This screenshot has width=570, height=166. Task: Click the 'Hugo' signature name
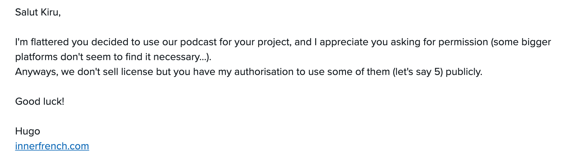click(x=27, y=131)
